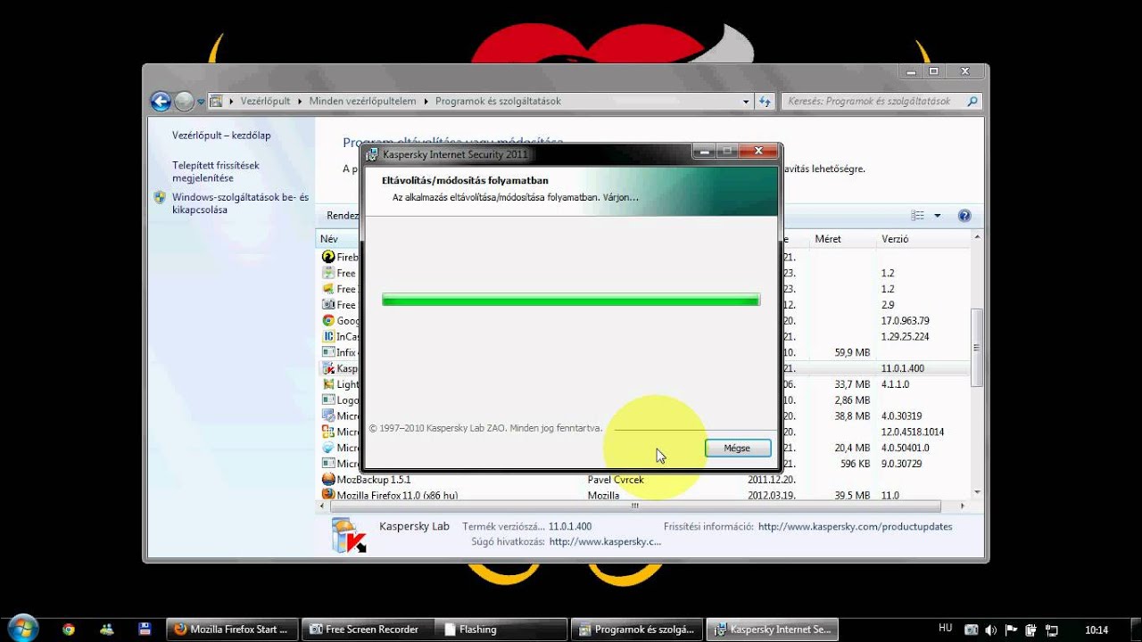Open the view options dropdown arrow
1142x642 pixels.
937,216
